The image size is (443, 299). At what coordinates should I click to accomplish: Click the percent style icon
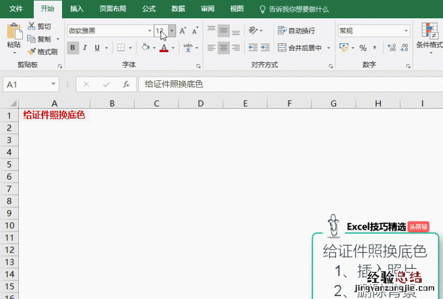click(363, 48)
